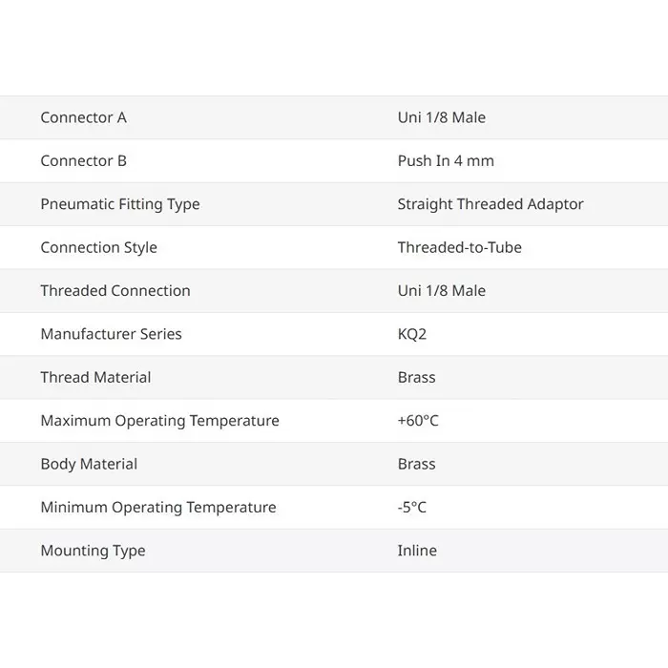Viewport: 668px width, 668px height.
Task: Click the "Connection Style" label
Action: (98, 247)
